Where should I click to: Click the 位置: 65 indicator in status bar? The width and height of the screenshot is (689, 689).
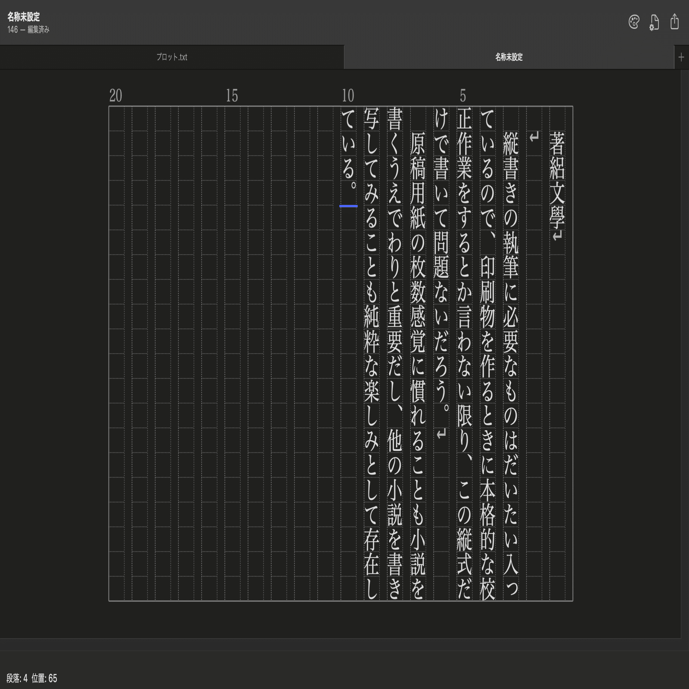(44, 677)
